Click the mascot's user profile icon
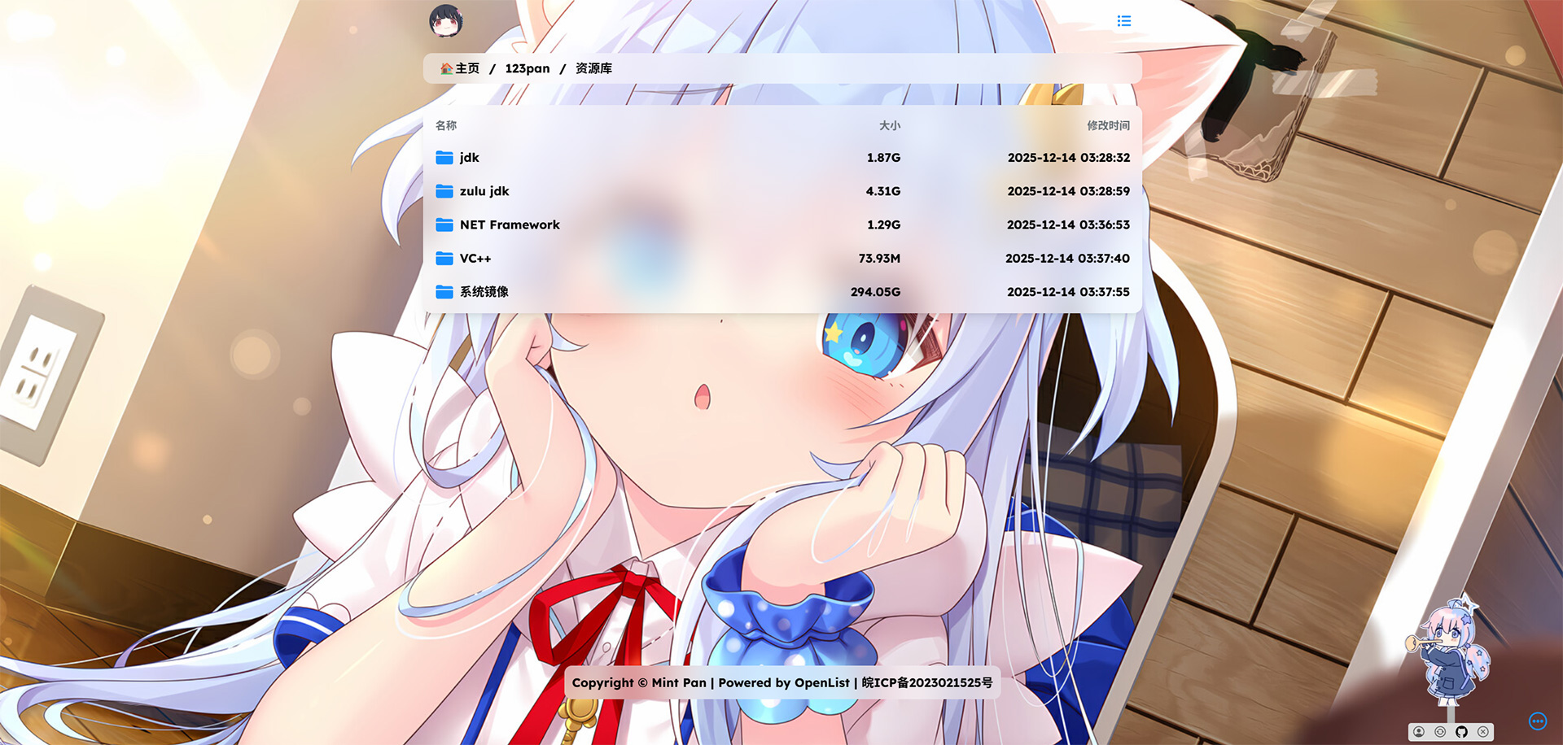This screenshot has width=1563, height=745. point(1419,732)
